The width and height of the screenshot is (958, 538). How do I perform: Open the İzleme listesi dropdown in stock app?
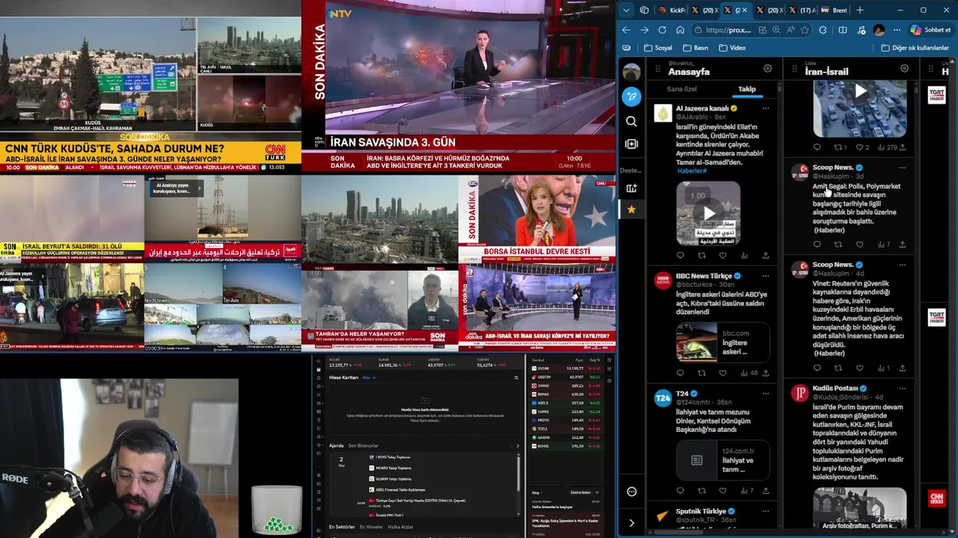tap(581, 492)
